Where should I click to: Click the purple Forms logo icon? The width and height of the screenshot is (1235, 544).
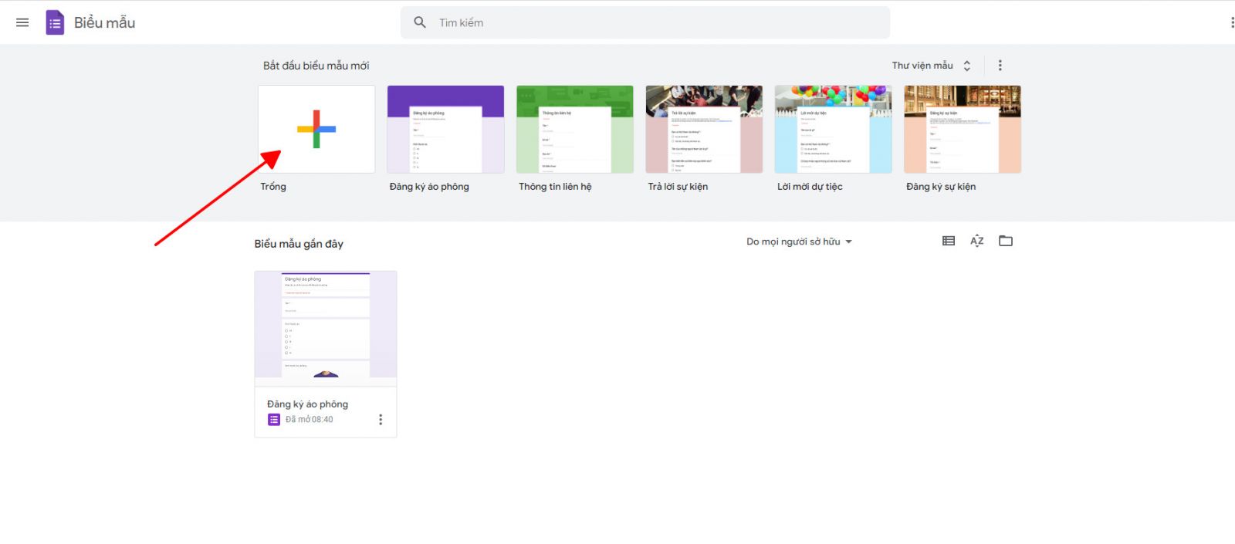tap(55, 22)
